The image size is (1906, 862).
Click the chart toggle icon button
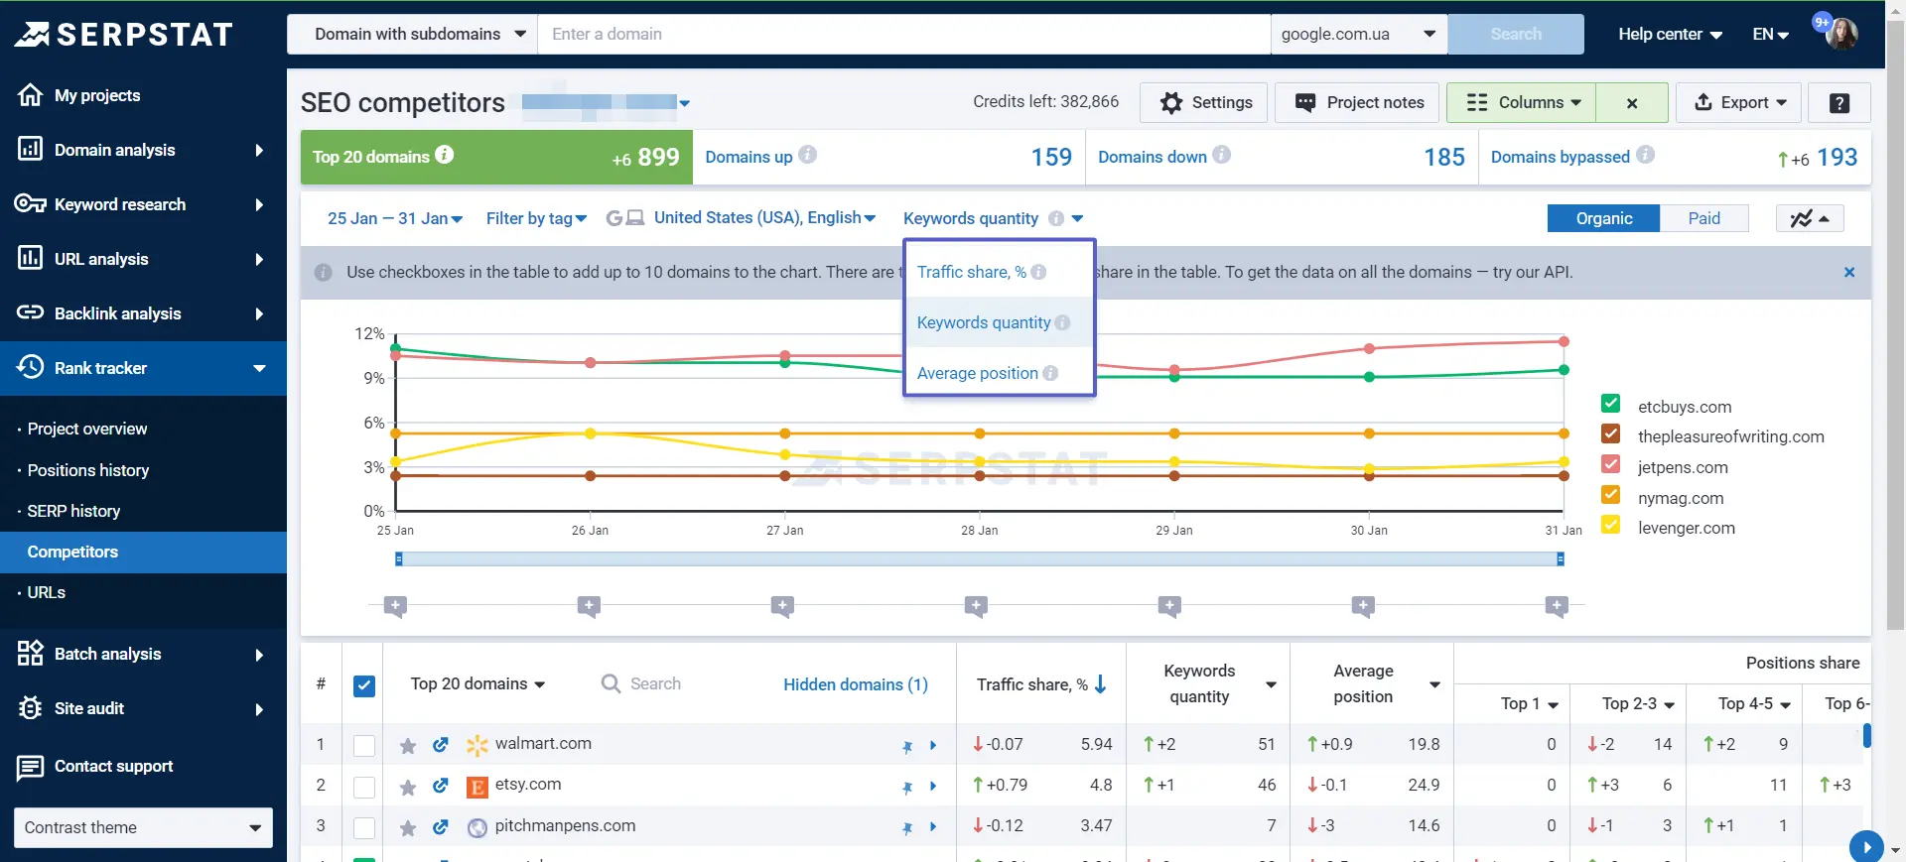click(1809, 218)
